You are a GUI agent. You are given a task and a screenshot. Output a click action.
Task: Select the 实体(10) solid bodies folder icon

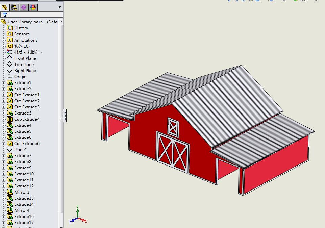10,46
